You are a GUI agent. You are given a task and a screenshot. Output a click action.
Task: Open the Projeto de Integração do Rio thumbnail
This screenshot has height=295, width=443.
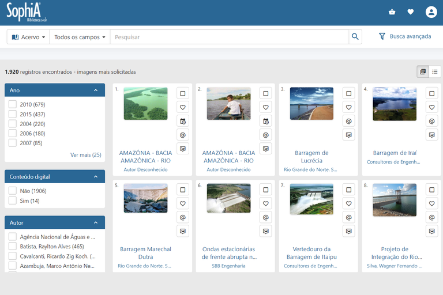pyautogui.click(x=395, y=199)
